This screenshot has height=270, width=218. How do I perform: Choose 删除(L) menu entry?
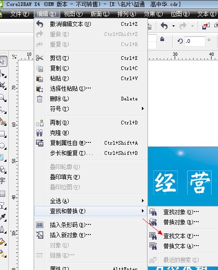tap(91, 99)
